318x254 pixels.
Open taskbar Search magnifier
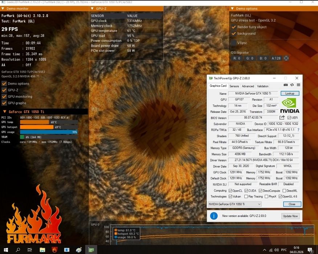[18, 250]
